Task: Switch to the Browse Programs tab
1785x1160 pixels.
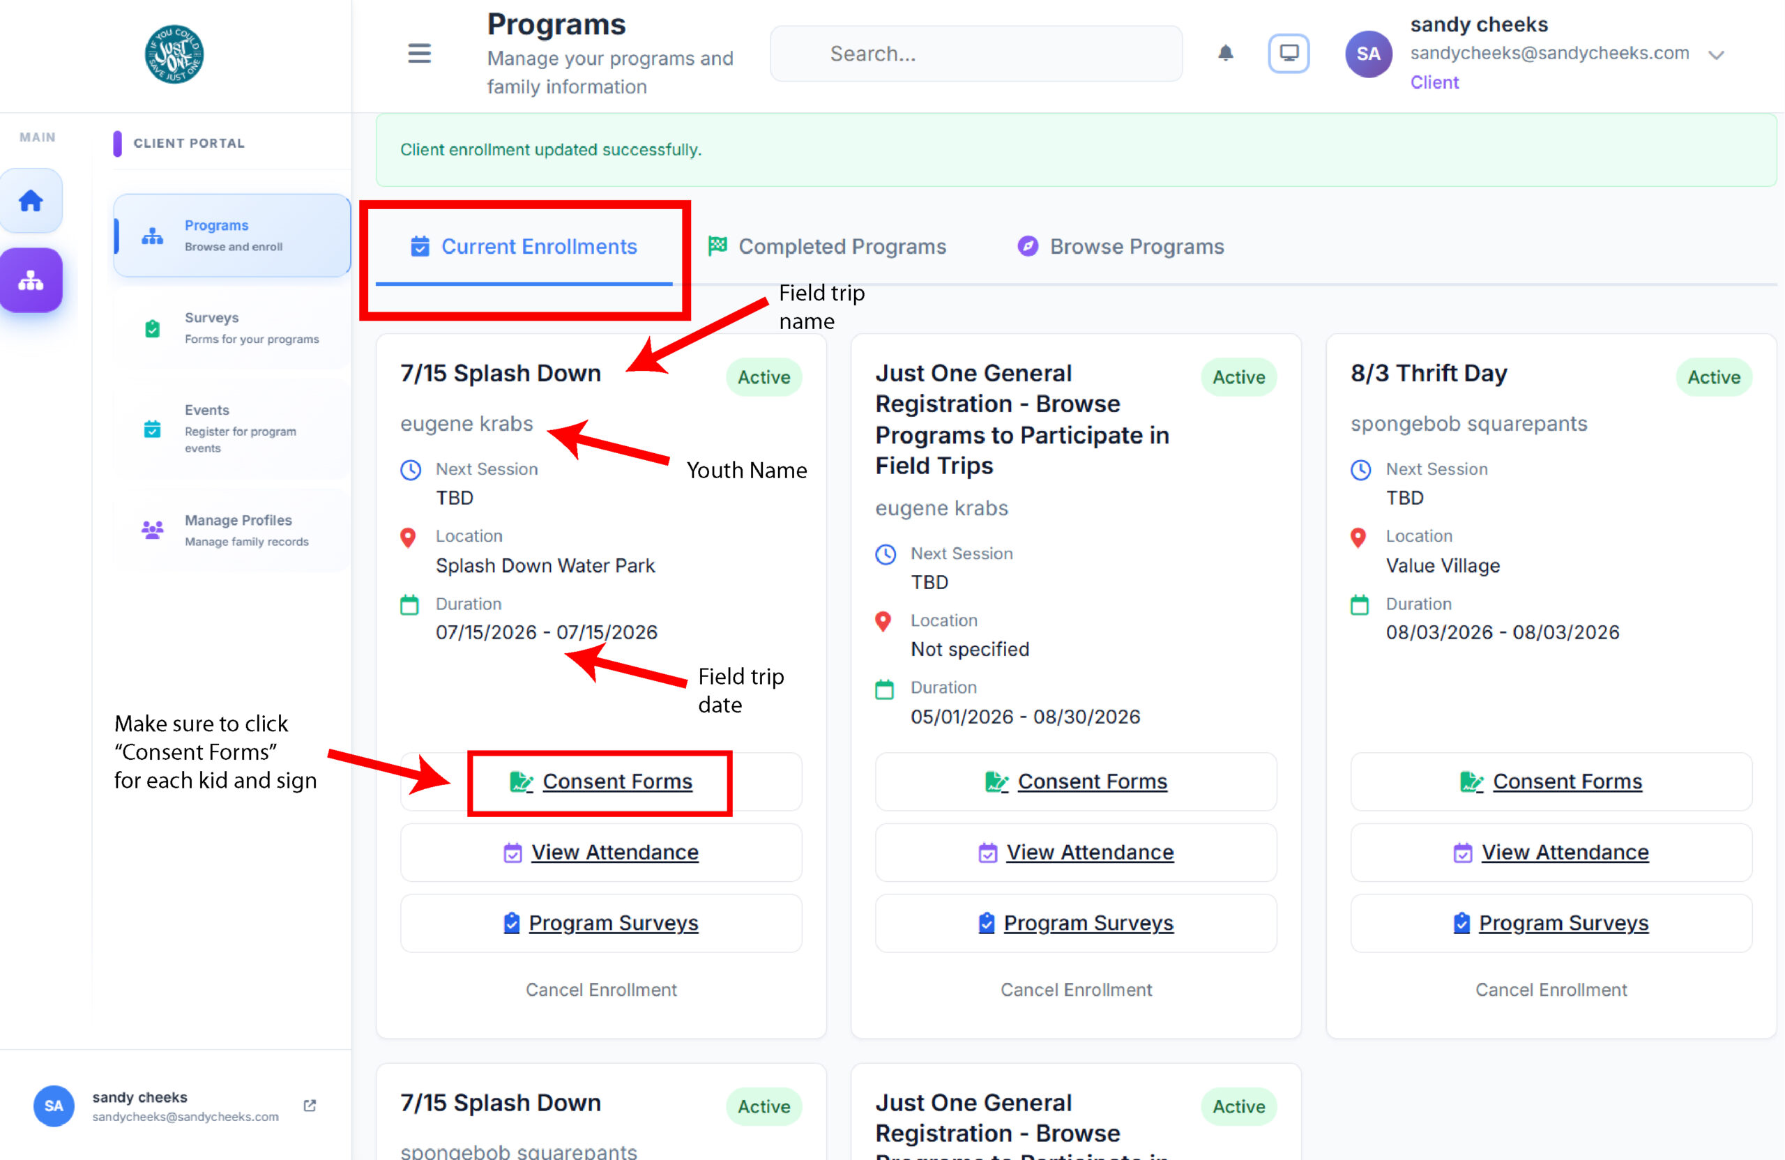Action: [1121, 247]
